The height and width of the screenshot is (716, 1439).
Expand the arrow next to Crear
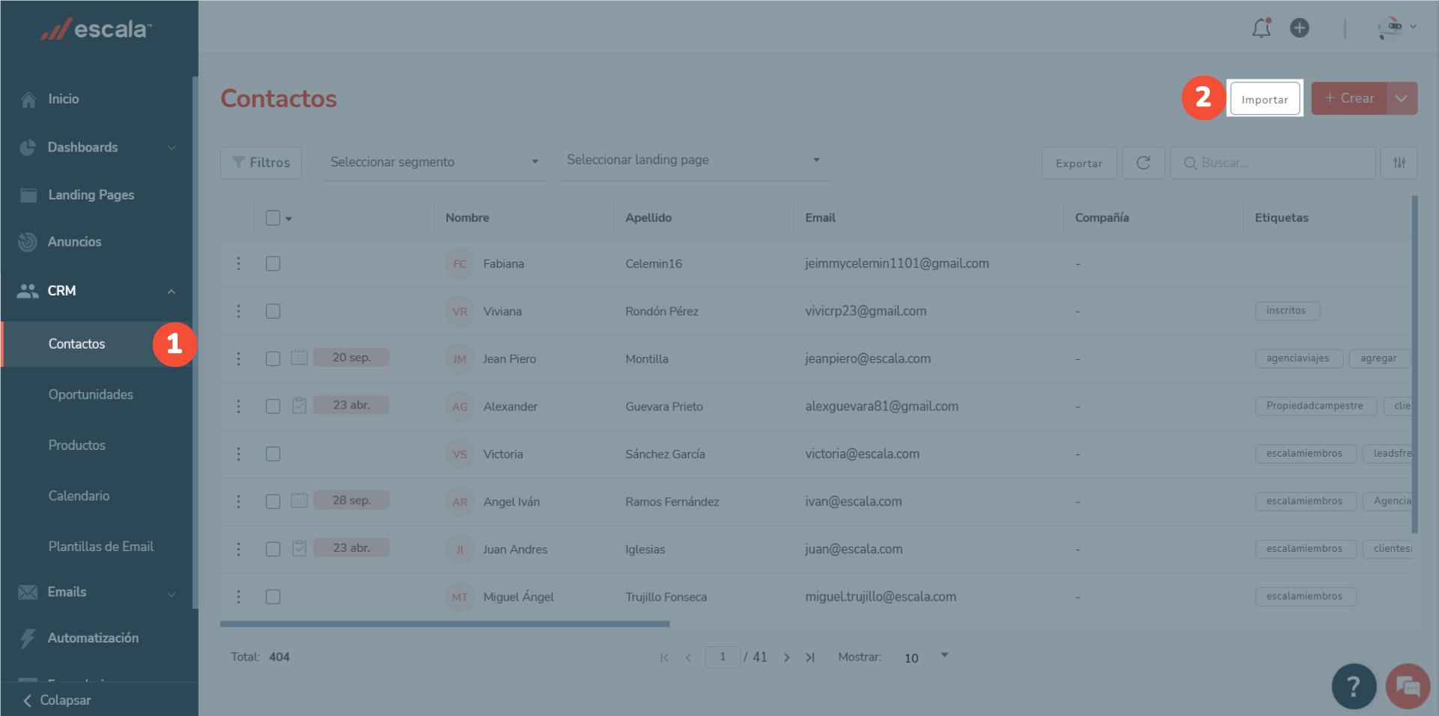coord(1401,99)
